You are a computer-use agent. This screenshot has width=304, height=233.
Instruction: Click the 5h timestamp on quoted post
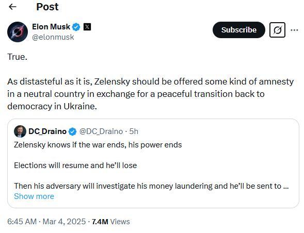click(134, 131)
